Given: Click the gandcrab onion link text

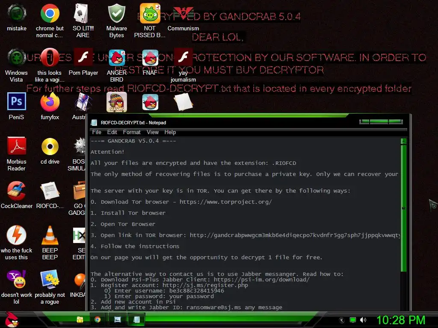Looking at the screenshot, I should point(295,235).
